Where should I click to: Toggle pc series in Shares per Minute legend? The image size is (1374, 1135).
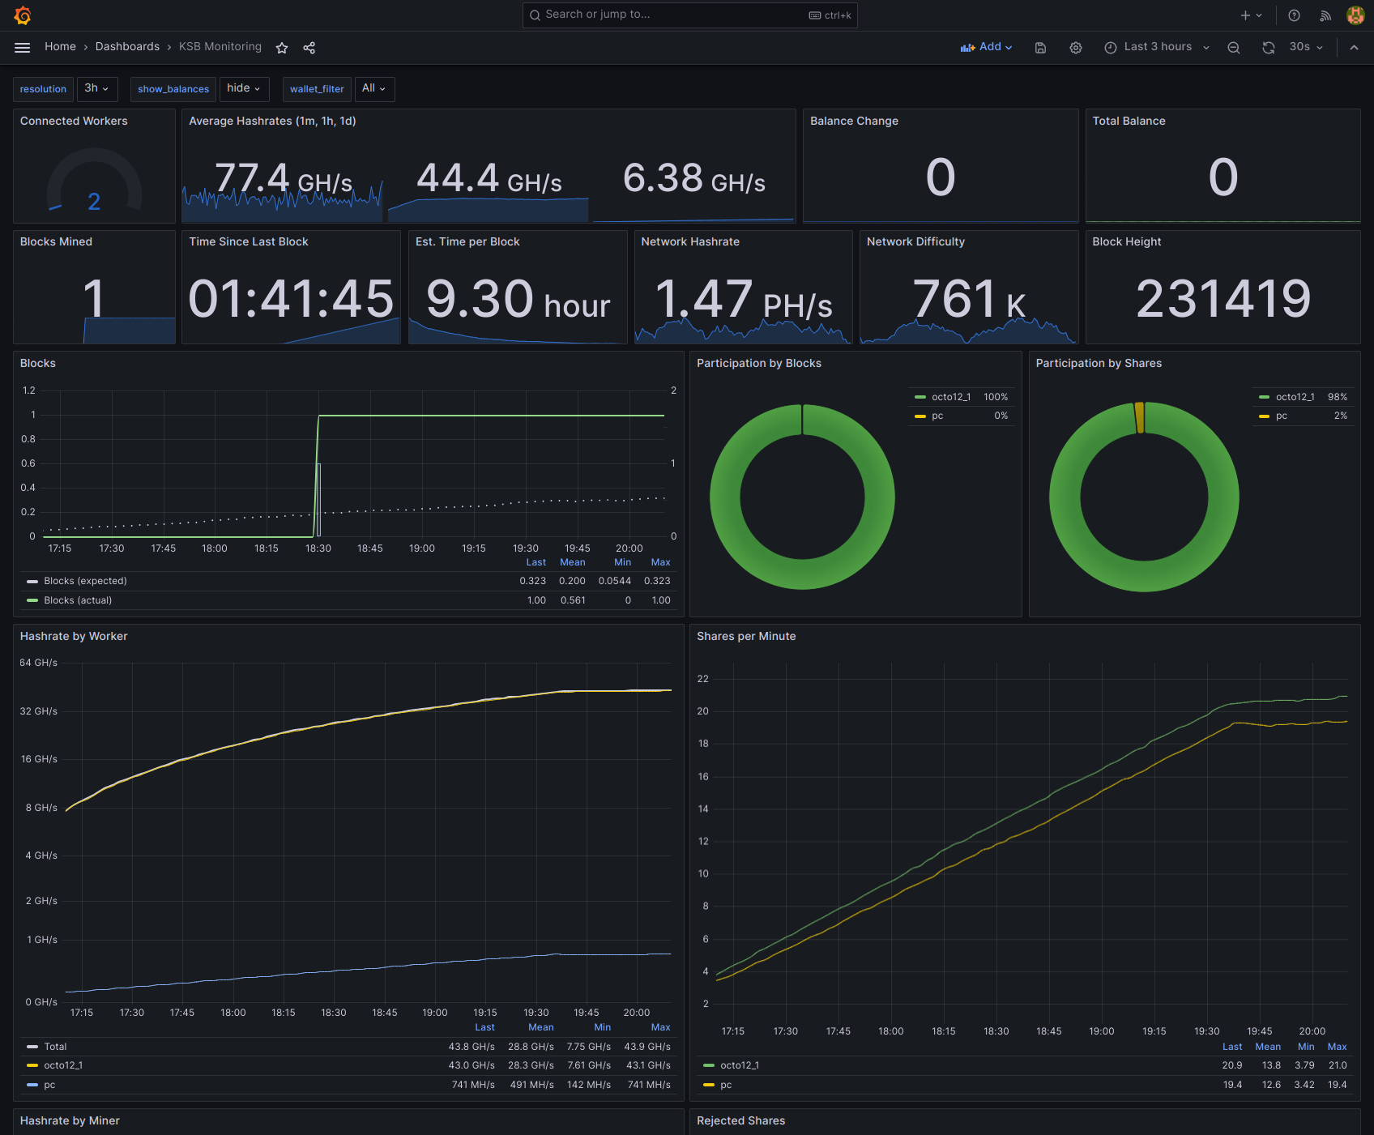click(x=726, y=1085)
